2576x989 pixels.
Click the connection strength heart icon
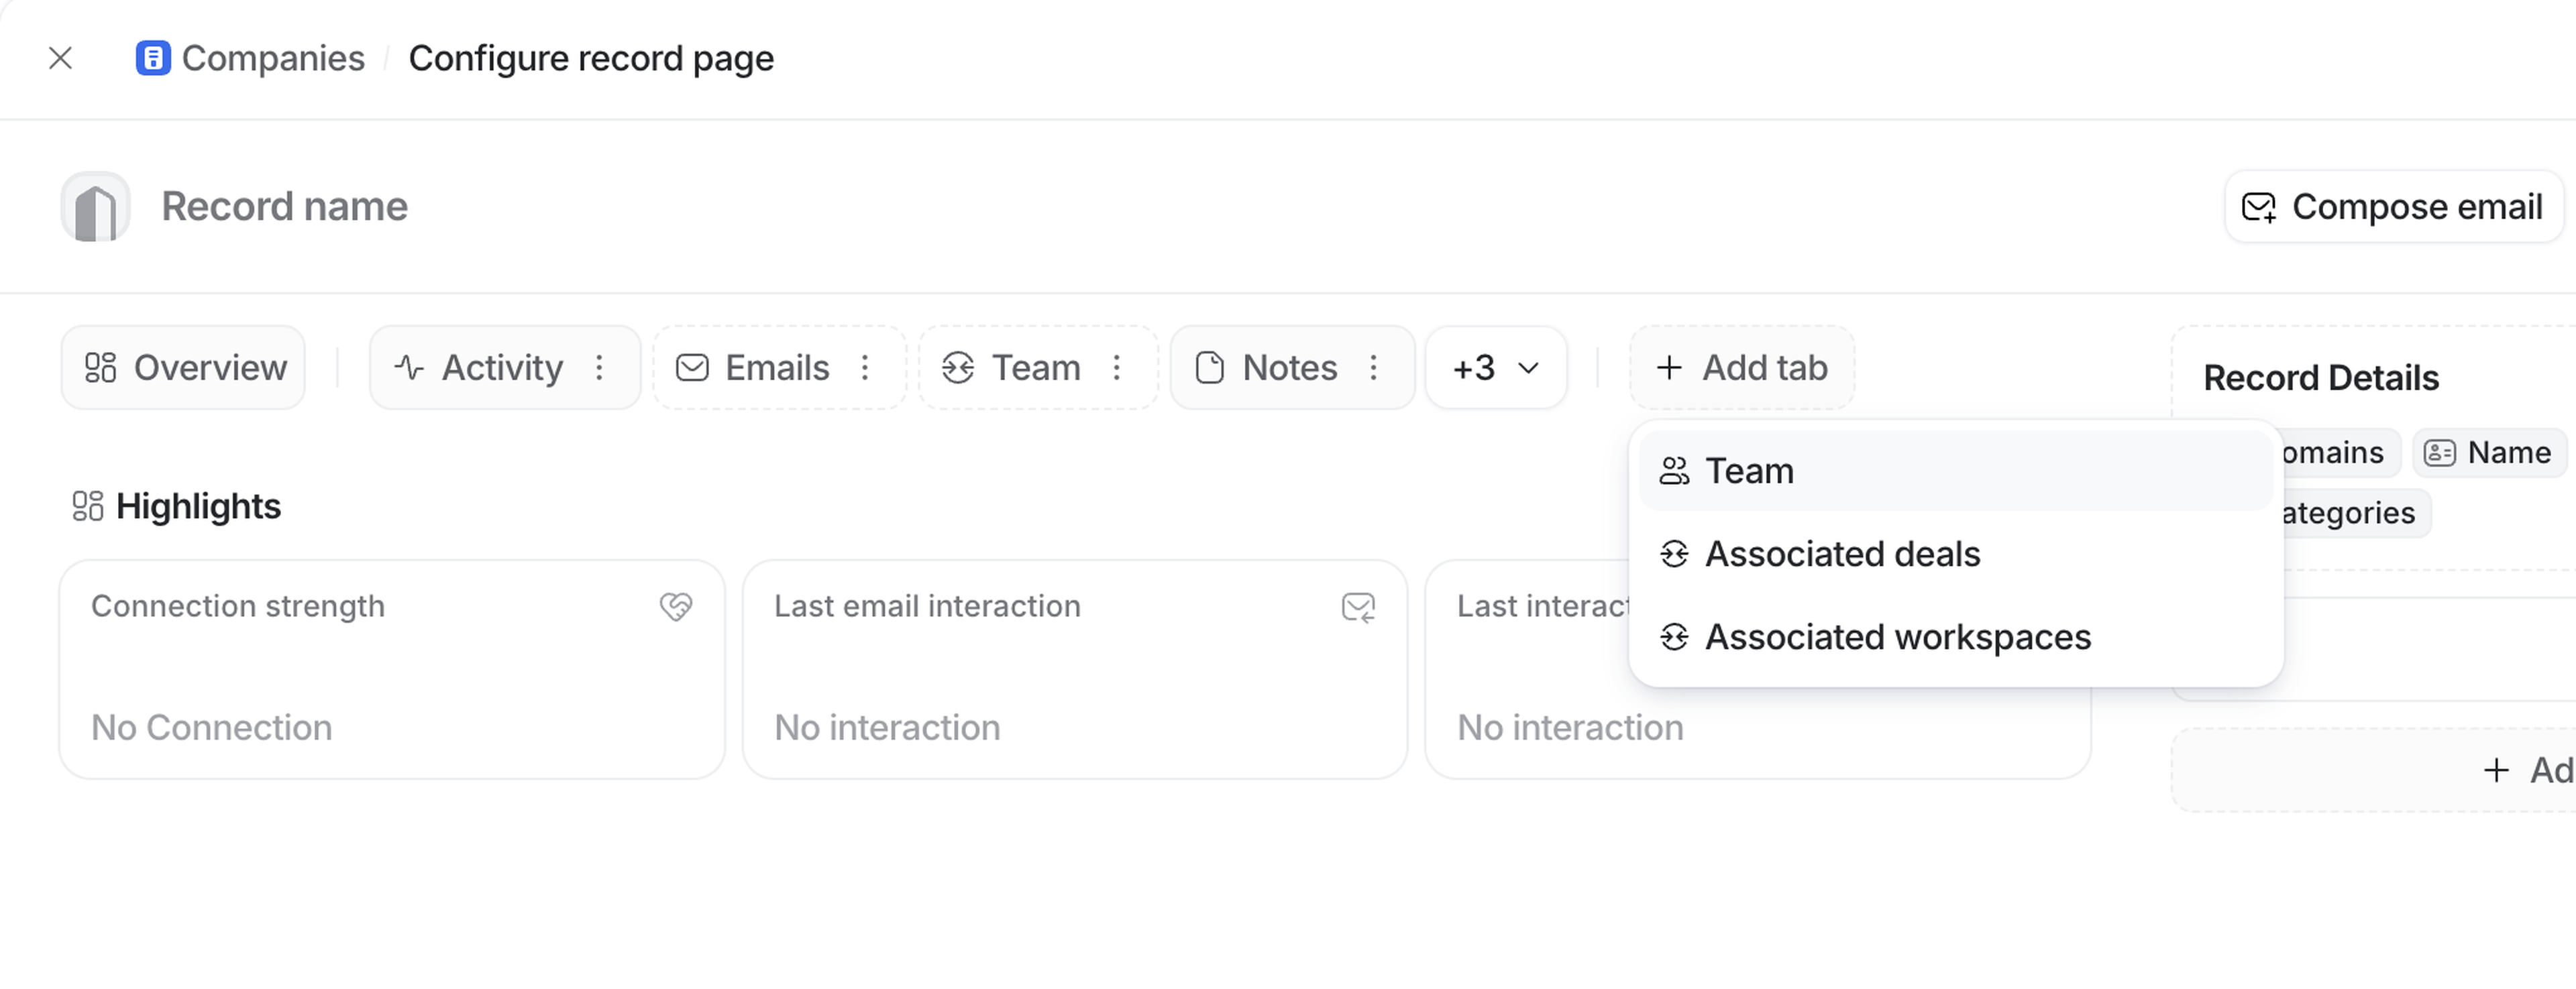676,607
